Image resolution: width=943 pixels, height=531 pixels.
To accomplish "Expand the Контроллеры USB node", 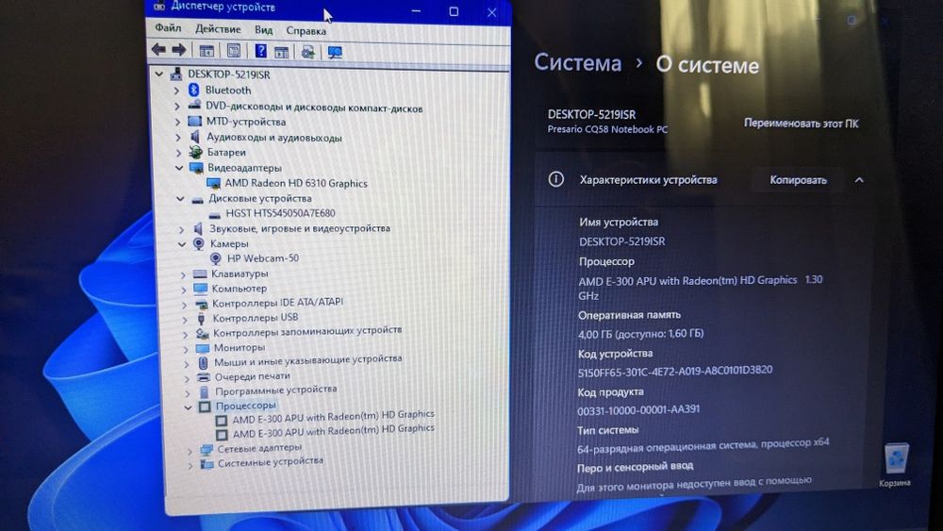I will 185,320.
